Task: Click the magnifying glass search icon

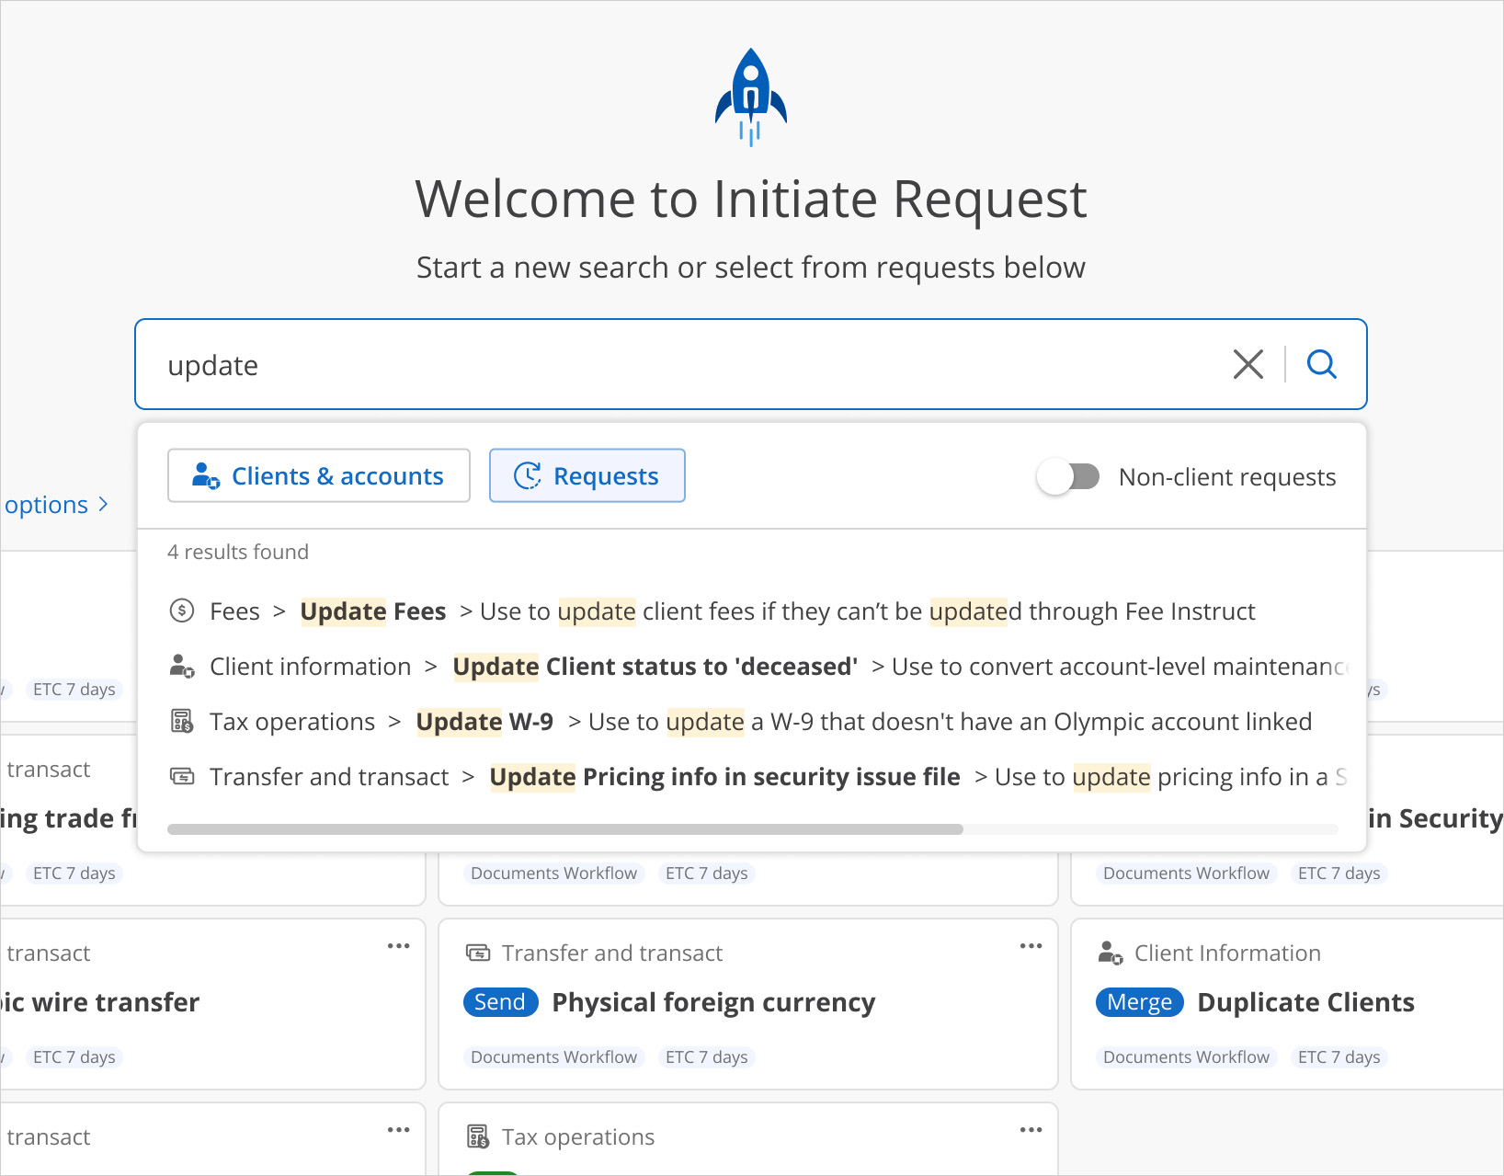Action: click(x=1321, y=364)
